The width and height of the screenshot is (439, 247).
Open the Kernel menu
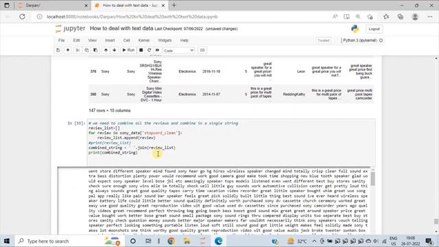coord(144,40)
